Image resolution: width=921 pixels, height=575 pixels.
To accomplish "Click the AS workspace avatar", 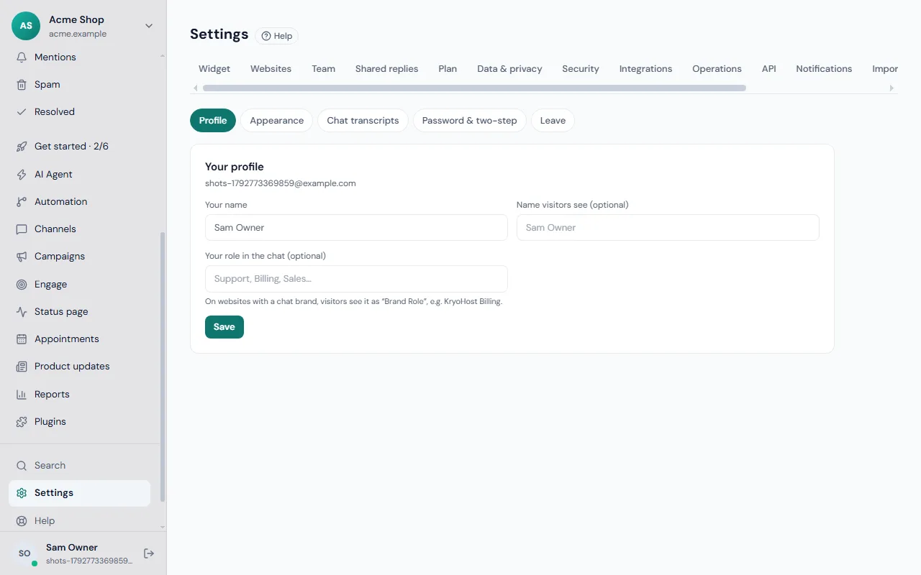I will click(x=26, y=26).
